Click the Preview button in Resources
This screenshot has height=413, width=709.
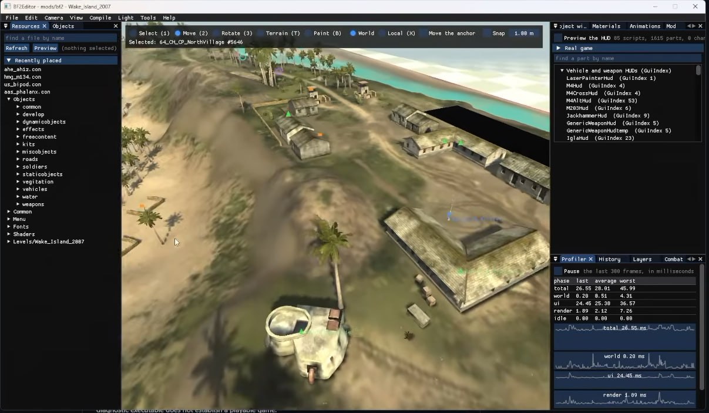tap(45, 48)
